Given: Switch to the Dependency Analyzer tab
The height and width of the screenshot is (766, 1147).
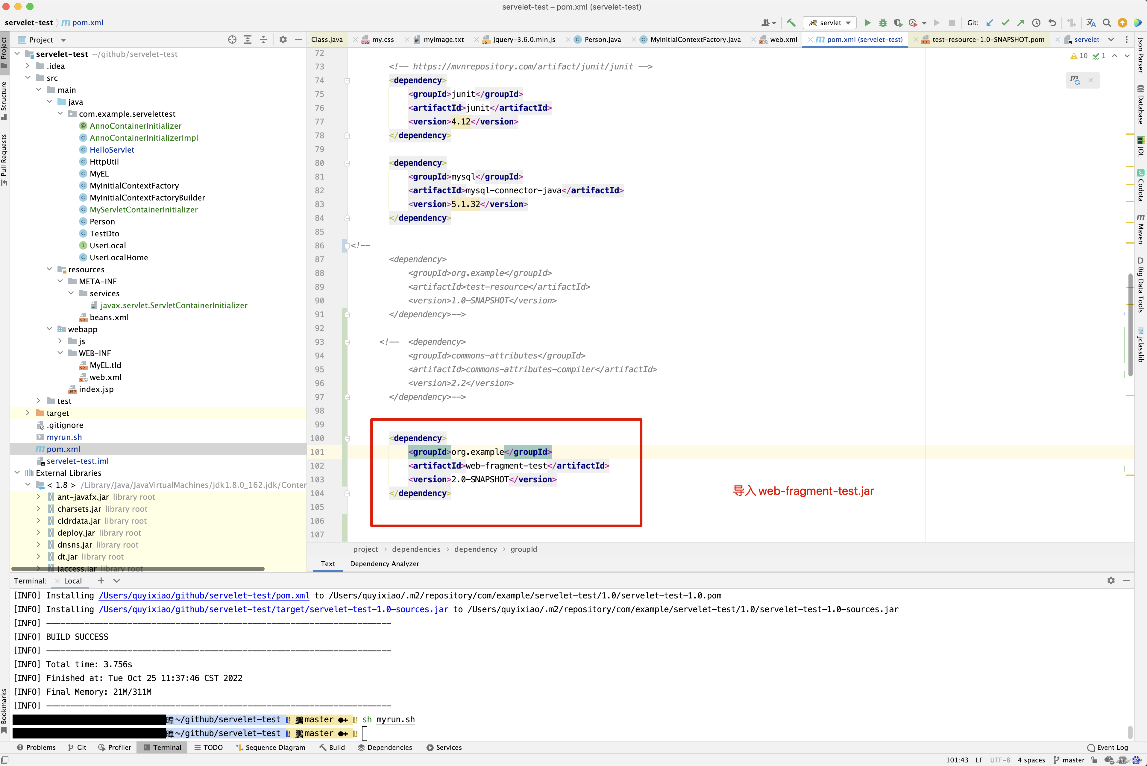Looking at the screenshot, I should [x=384, y=564].
